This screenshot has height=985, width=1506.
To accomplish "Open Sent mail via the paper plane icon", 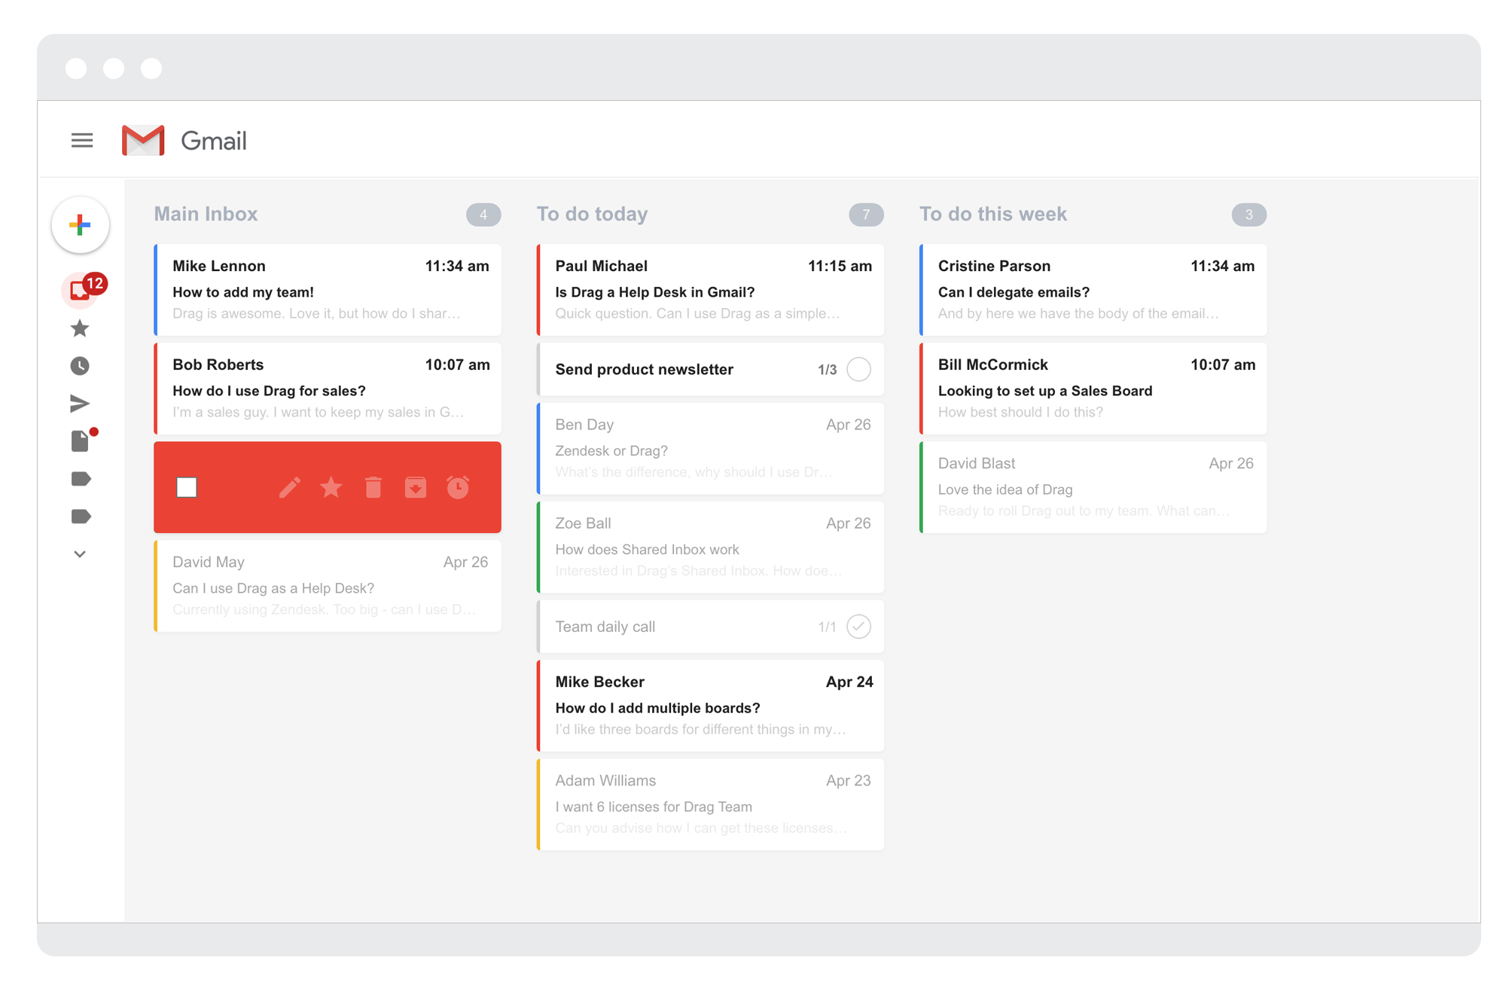I will (80, 404).
